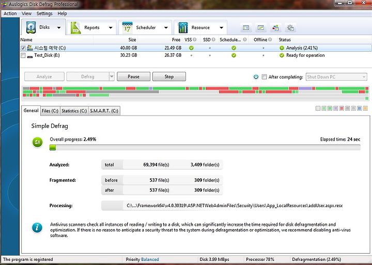This screenshot has height=265, width=372.
Task: Open the View menu
Action: (x=26, y=13)
